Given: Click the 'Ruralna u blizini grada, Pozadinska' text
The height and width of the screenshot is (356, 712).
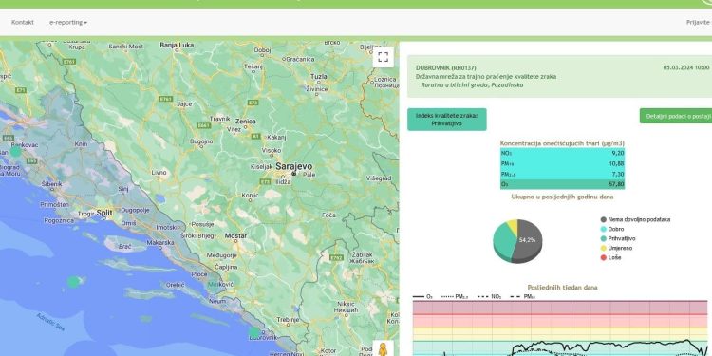Looking at the screenshot, I should pyautogui.click(x=472, y=84).
